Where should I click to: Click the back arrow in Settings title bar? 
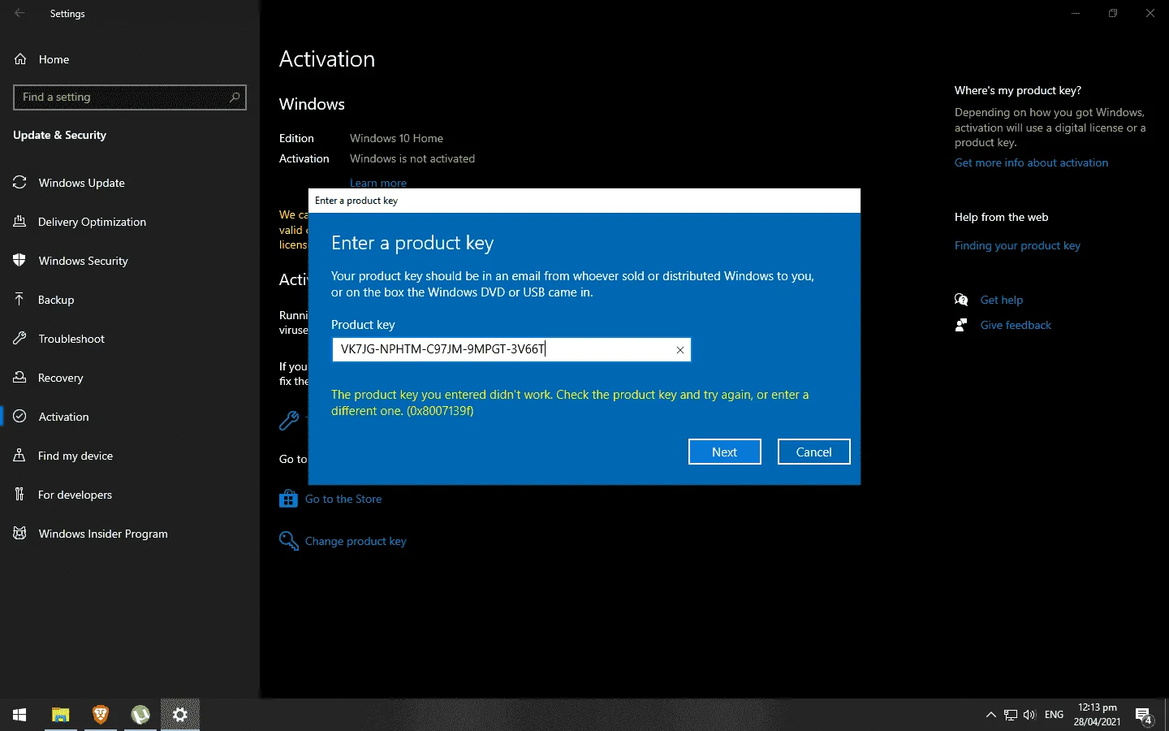tap(19, 13)
